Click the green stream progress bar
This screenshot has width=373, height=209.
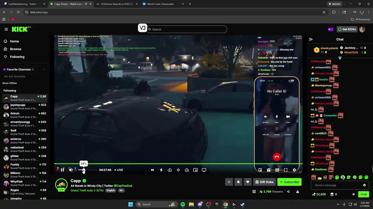178,164
